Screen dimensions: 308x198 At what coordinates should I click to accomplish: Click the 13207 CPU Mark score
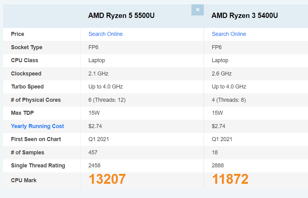click(107, 179)
